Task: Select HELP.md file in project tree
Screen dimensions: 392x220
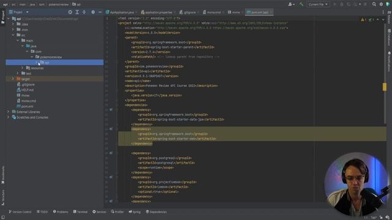Action: [x=25, y=90]
